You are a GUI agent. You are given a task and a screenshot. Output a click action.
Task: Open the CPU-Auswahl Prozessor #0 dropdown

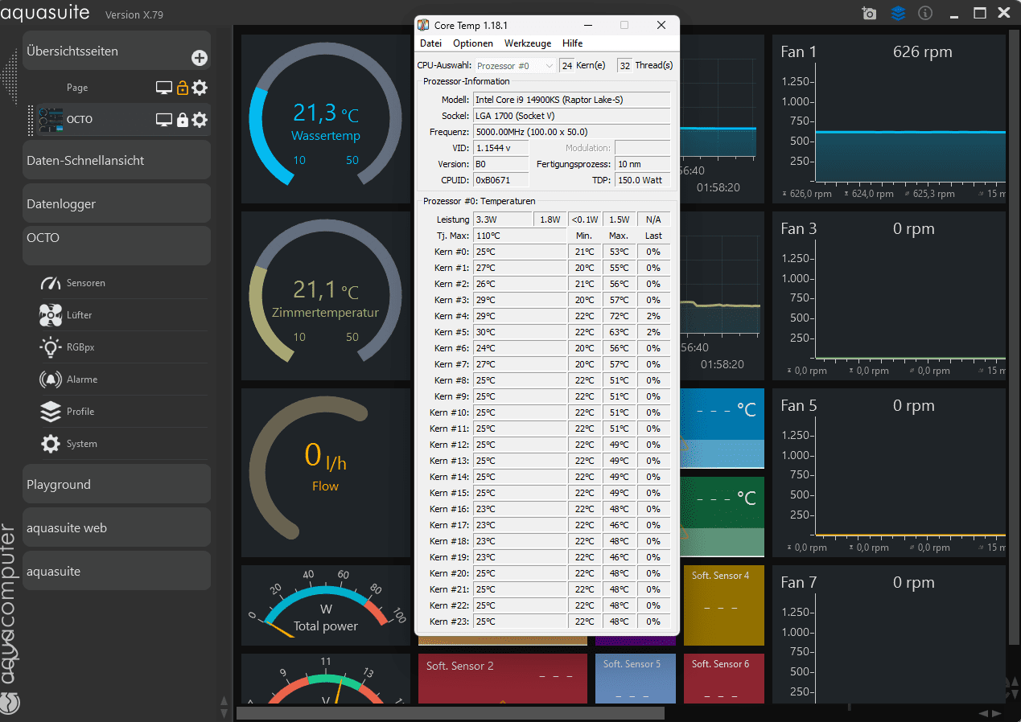coord(515,65)
